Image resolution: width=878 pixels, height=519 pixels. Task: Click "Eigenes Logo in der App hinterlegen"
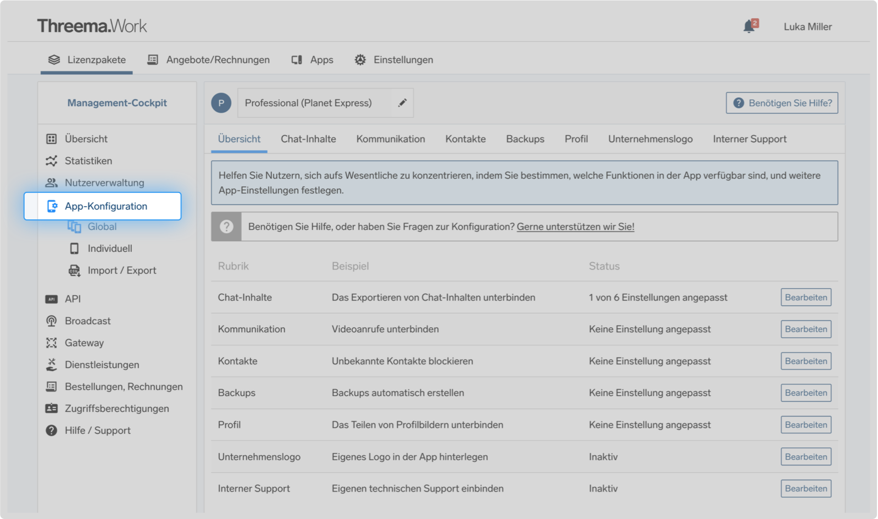(410, 457)
